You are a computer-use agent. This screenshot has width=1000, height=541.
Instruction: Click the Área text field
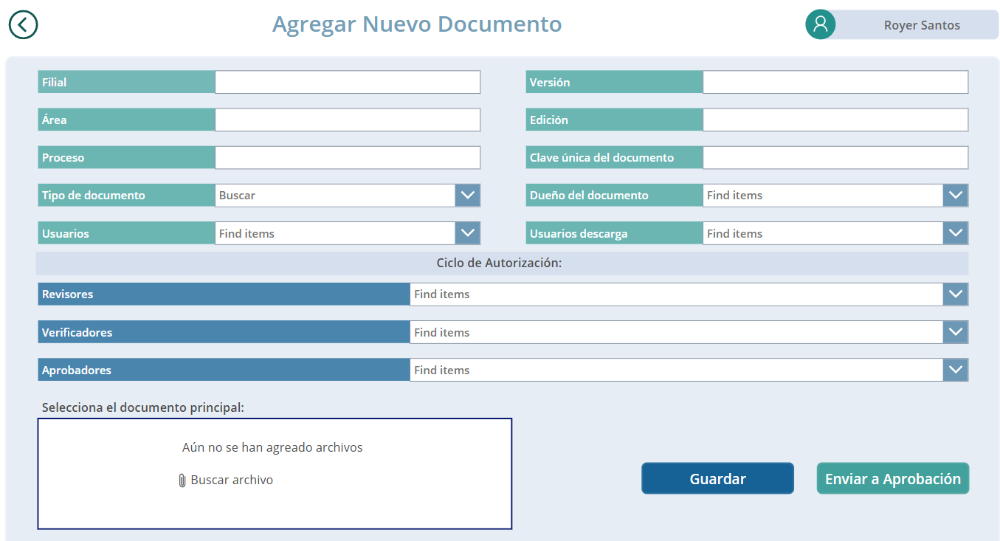tap(348, 120)
